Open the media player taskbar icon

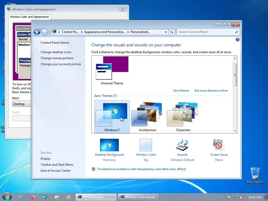click(x=69, y=197)
